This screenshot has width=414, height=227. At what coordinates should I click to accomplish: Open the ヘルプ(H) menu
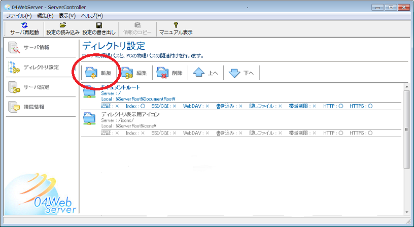(x=92, y=16)
